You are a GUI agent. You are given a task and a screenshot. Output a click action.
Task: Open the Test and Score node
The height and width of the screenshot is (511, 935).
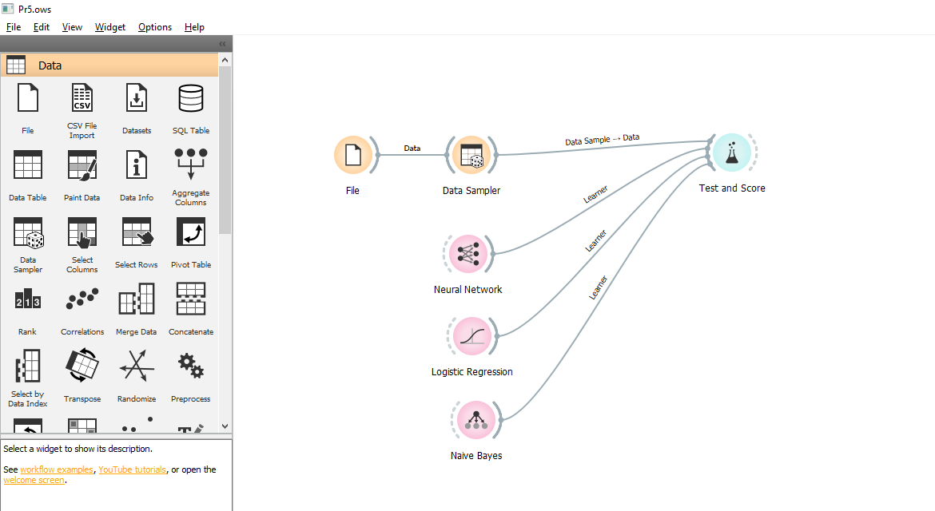[732, 152]
